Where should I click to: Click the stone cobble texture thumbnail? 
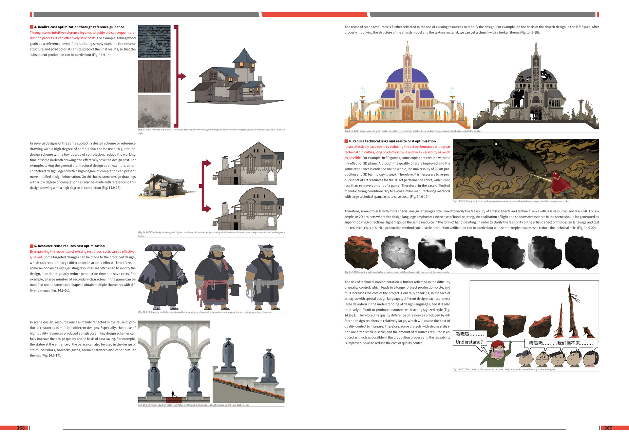click(154, 111)
